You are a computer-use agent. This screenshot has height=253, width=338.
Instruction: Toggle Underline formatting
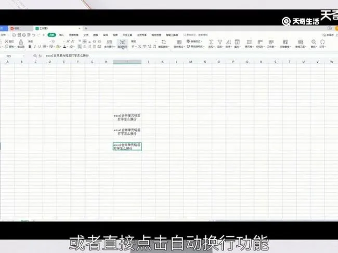click(40, 47)
